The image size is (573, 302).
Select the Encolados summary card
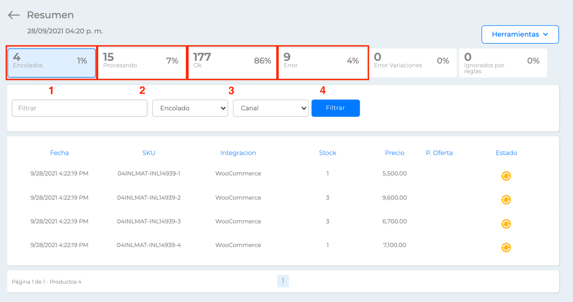[x=52, y=63]
